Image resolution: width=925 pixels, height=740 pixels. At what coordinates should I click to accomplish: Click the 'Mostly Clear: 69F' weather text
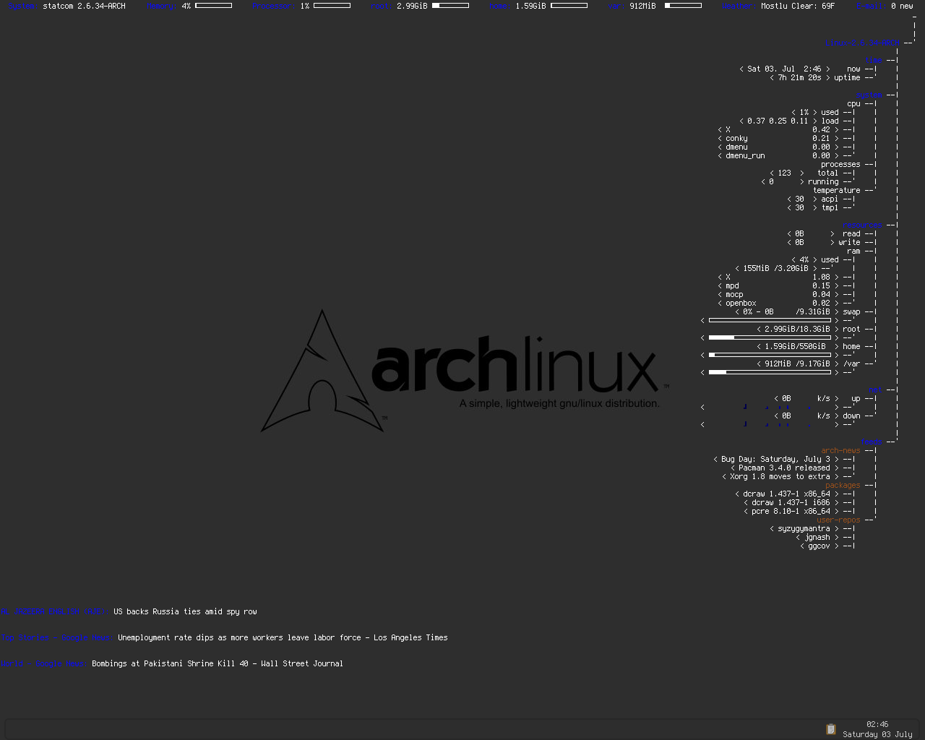[x=798, y=6]
